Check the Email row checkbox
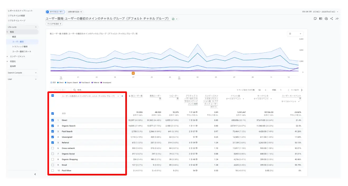The image size is (348, 186). point(53,165)
